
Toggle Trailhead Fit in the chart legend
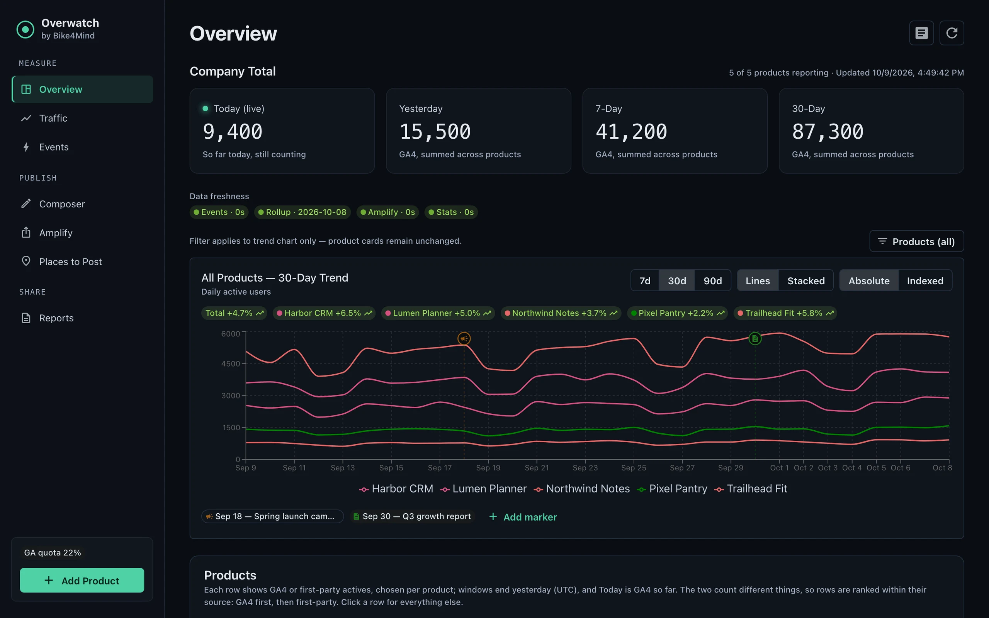(x=751, y=489)
